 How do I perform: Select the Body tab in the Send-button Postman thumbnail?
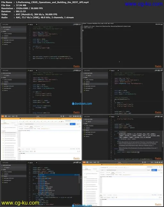(31, 127)
